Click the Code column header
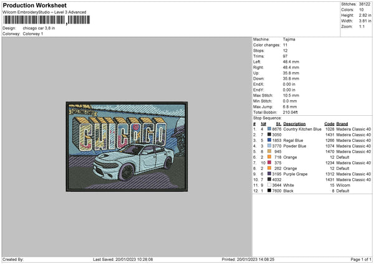Screen dimensions: 374x264 pos(329,124)
